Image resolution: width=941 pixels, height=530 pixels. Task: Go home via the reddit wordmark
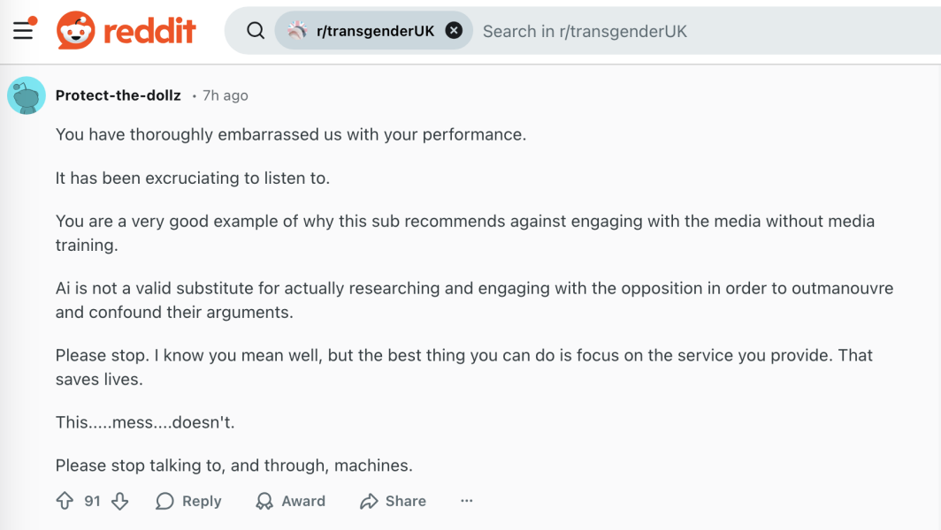[x=149, y=31]
